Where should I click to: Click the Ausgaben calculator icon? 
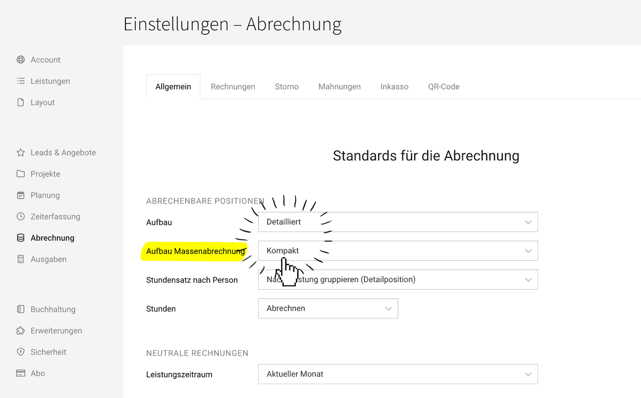[x=21, y=259]
